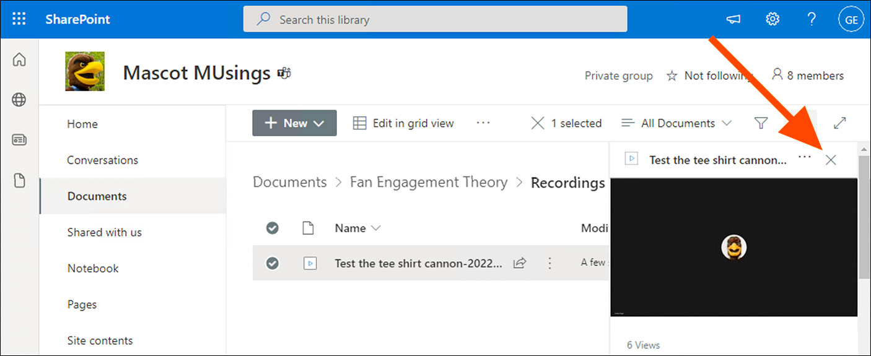
Task: Go to Conversations in site navigation
Action: click(x=102, y=160)
